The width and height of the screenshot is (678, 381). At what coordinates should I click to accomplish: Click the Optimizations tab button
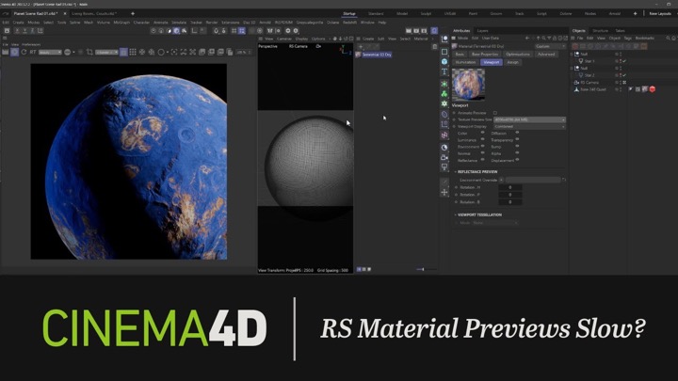click(x=518, y=54)
